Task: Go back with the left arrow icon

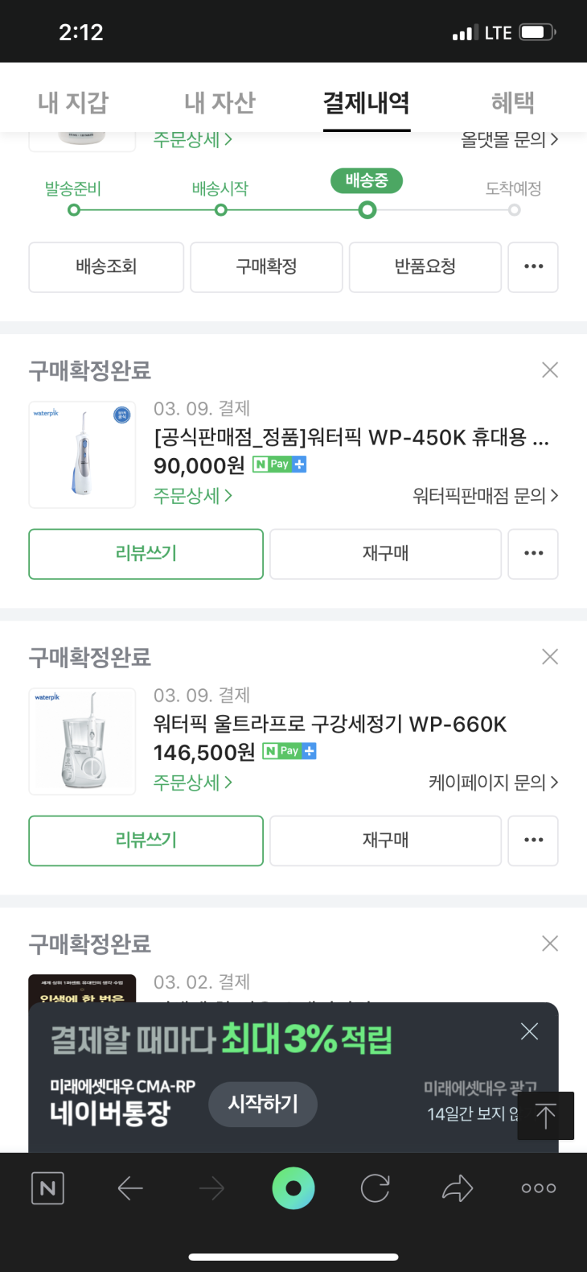Action: (130, 1188)
